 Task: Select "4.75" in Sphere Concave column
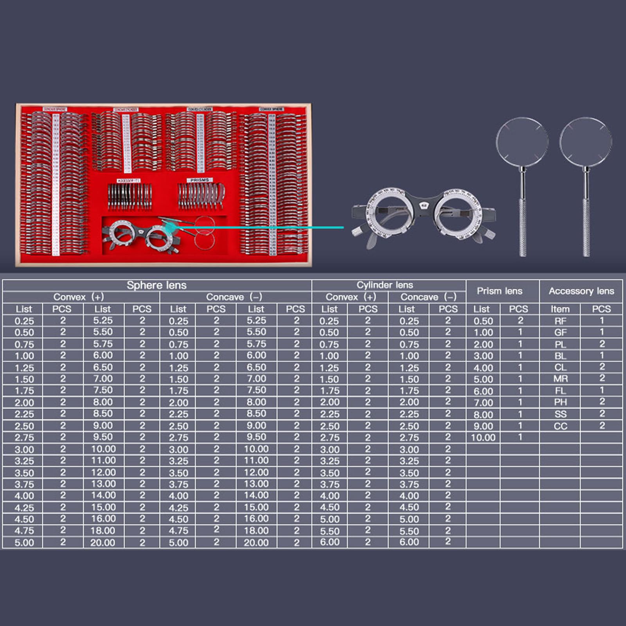(x=178, y=531)
